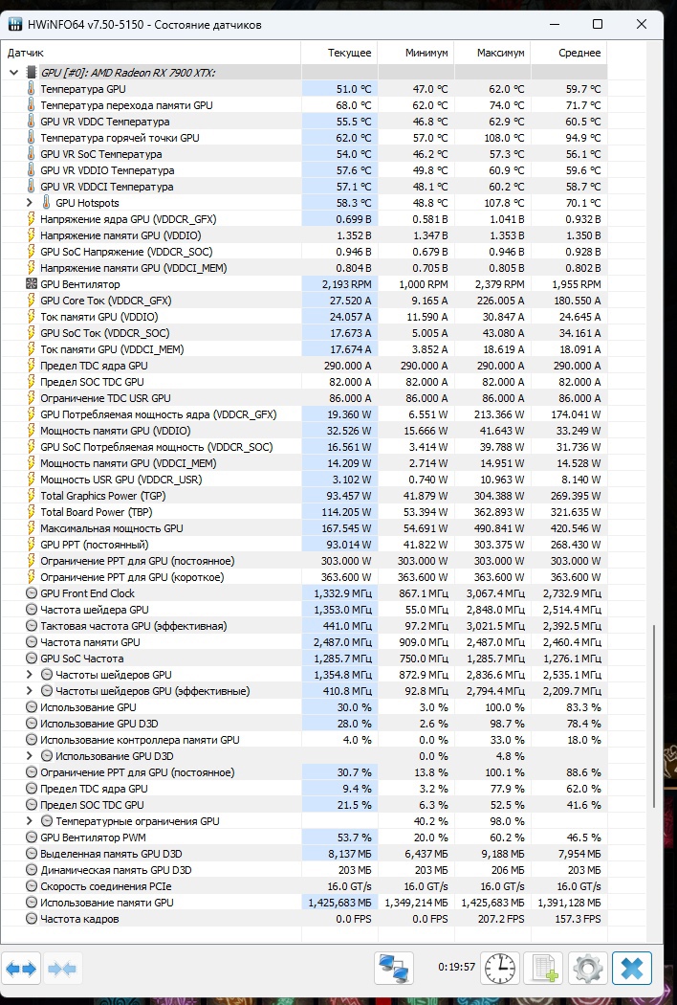The height and width of the screenshot is (1005, 677).
Task: Select the Температура перехода памяти GPU row
Action: [x=304, y=105]
